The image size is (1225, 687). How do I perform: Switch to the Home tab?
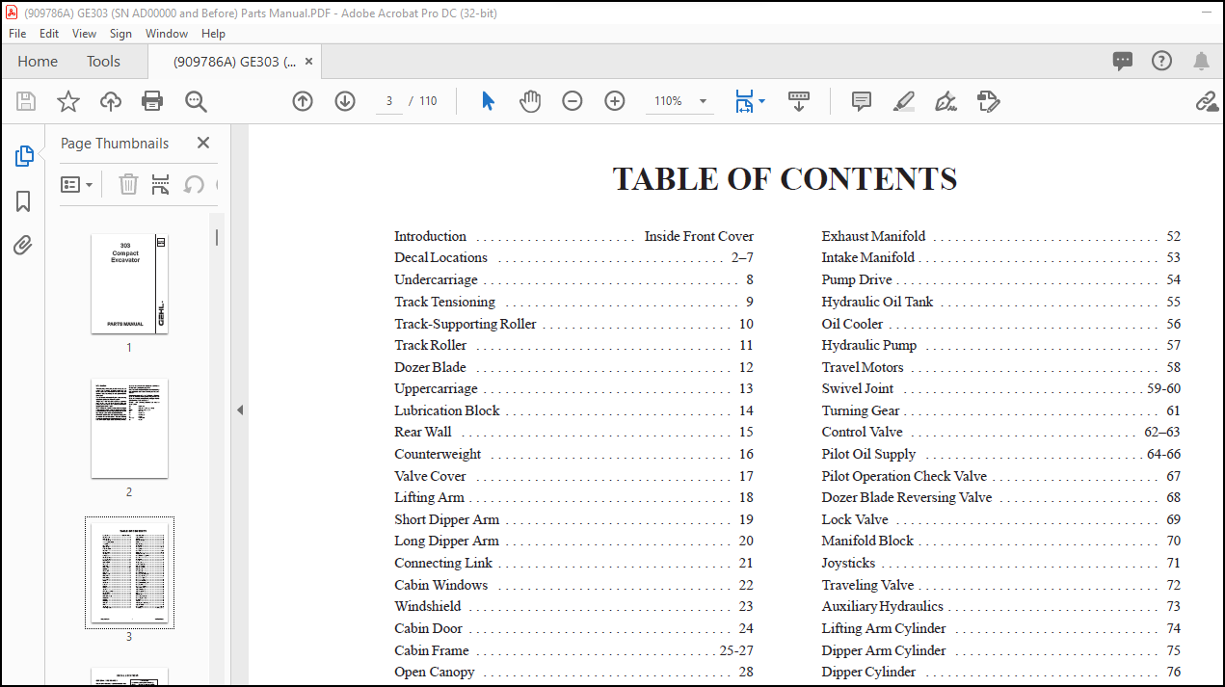38,61
